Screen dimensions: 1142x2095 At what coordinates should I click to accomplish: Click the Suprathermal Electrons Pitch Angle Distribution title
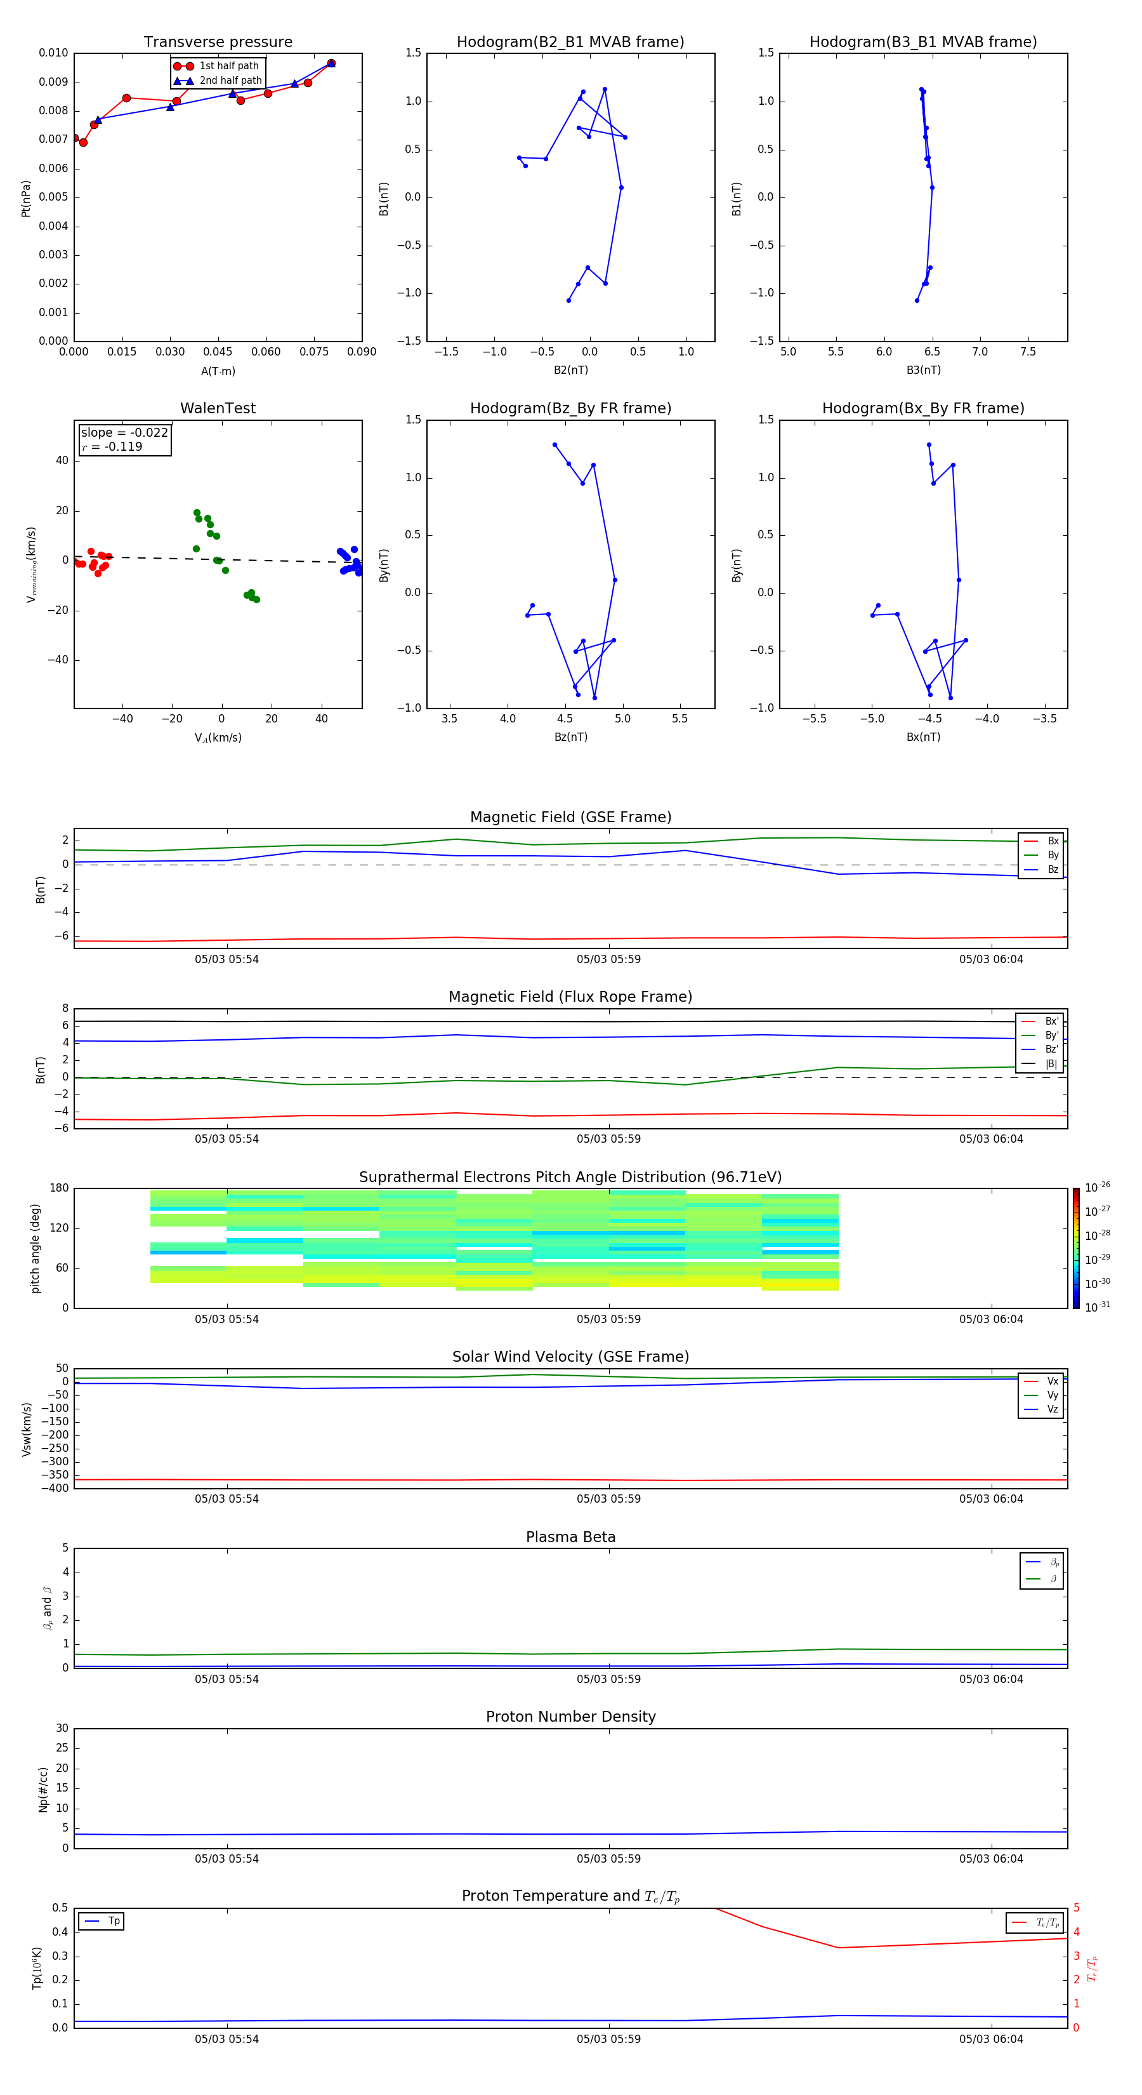[570, 1177]
